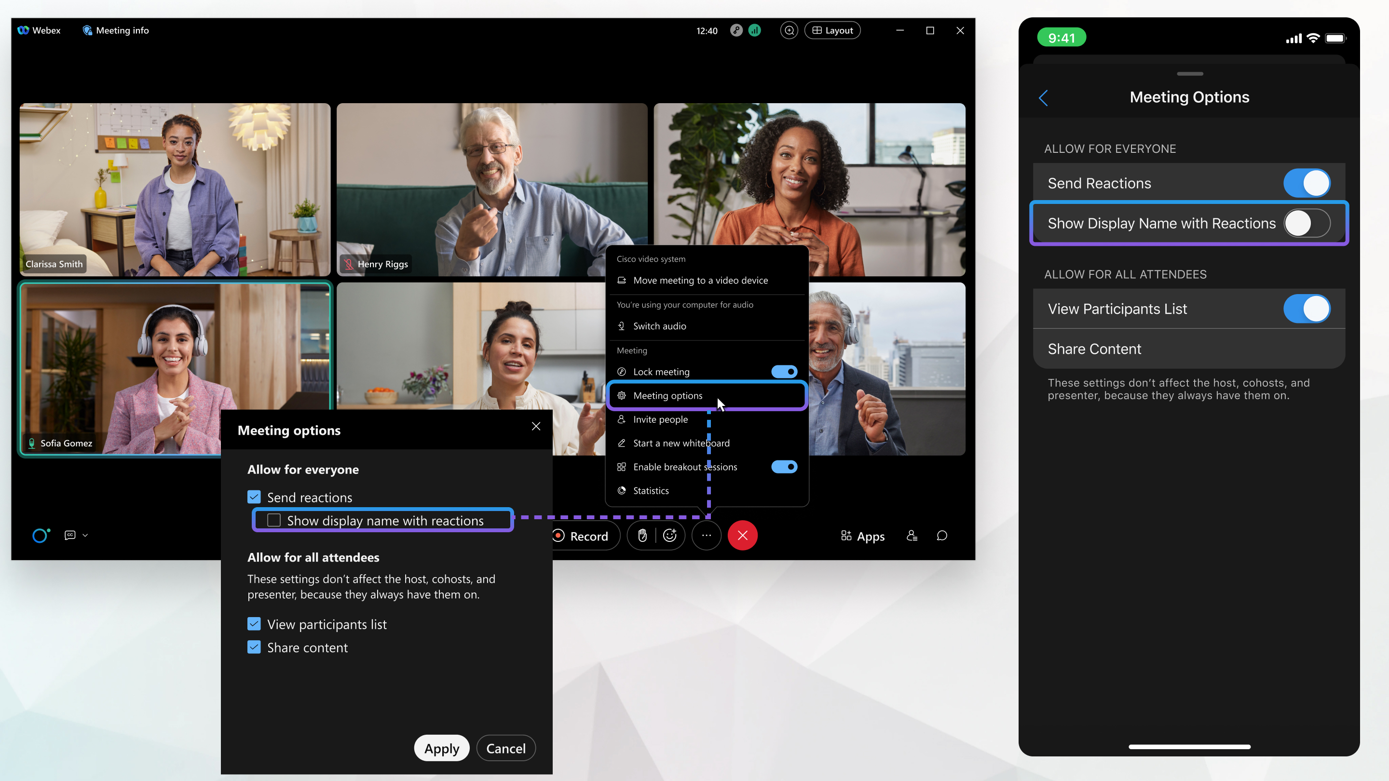Screen dimensions: 1389x781
Task: Uncheck View participants list checkbox
Action: (x=254, y=624)
